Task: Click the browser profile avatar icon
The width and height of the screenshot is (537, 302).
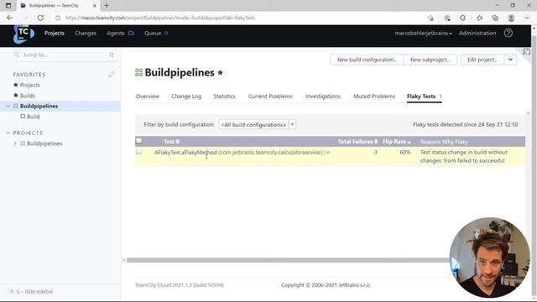Action: pyautogui.click(x=511, y=18)
